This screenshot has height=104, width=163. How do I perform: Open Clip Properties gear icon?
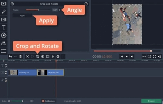(x=58, y=56)
